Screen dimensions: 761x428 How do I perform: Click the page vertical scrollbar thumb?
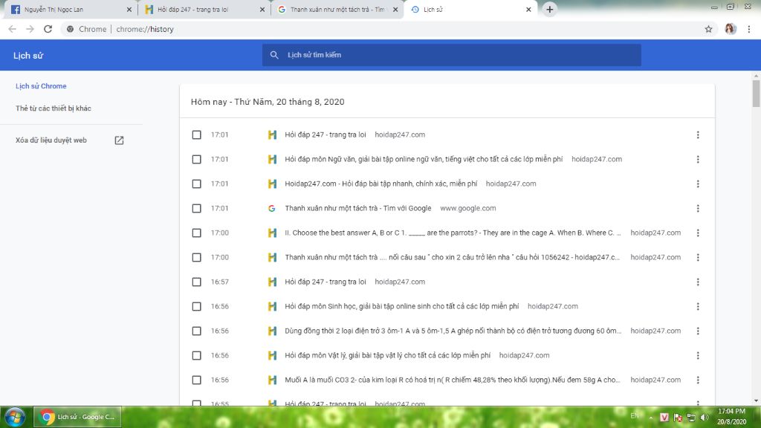[x=756, y=93]
